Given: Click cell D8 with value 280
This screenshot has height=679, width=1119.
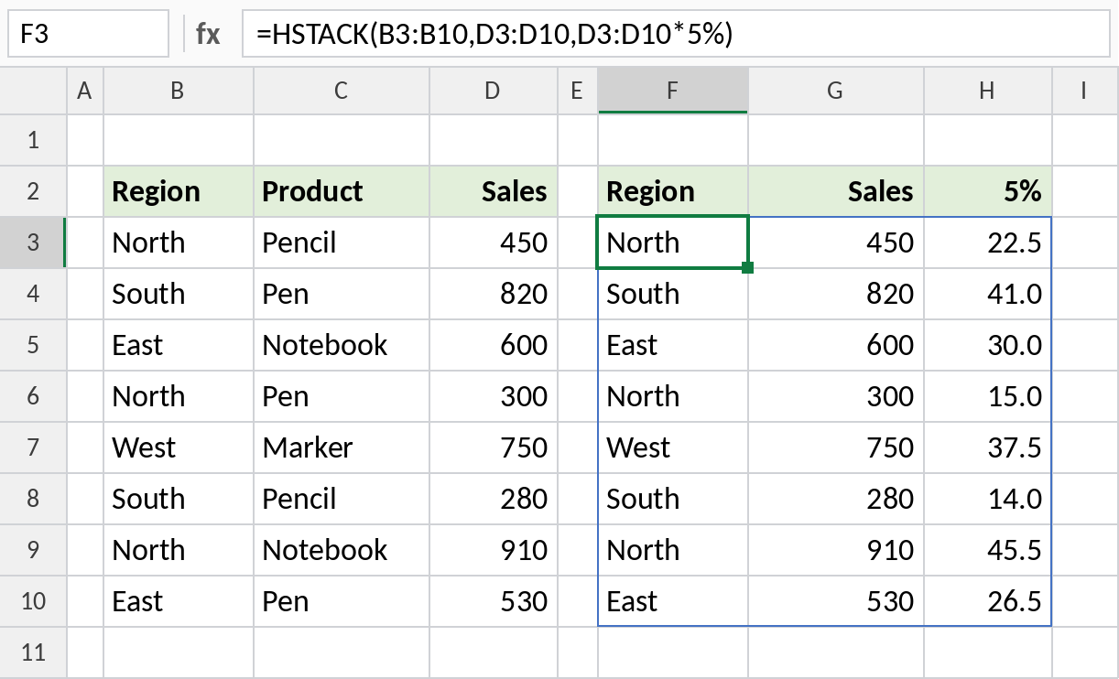Looking at the screenshot, I should tap(494, 499).
